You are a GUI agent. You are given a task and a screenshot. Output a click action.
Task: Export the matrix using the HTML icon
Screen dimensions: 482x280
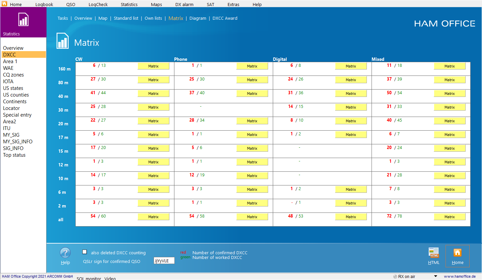pos(434,253)
